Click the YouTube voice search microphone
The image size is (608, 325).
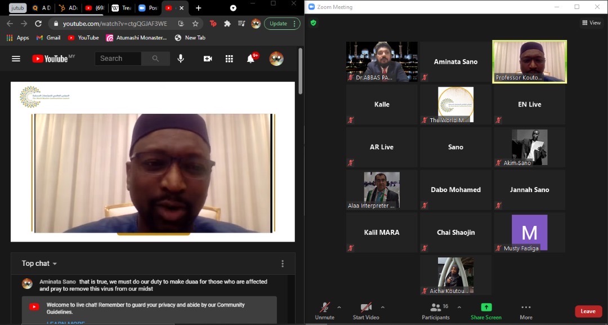(181, 59)
